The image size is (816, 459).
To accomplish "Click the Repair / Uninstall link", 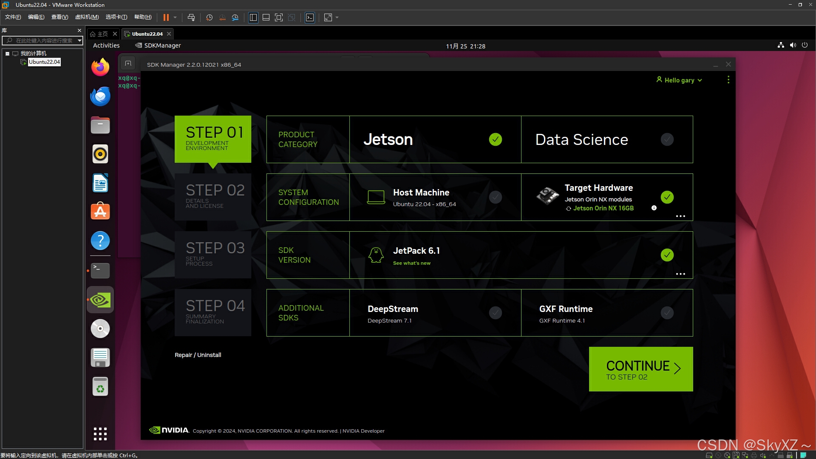I will (198, 355).
